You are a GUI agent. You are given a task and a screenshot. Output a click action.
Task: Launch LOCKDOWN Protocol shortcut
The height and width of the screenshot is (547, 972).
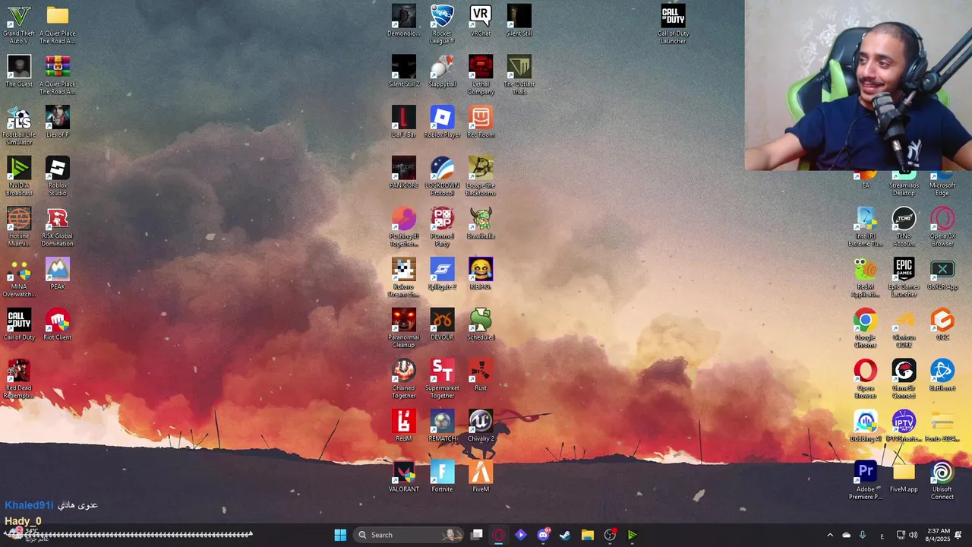[x=442, y=176]
